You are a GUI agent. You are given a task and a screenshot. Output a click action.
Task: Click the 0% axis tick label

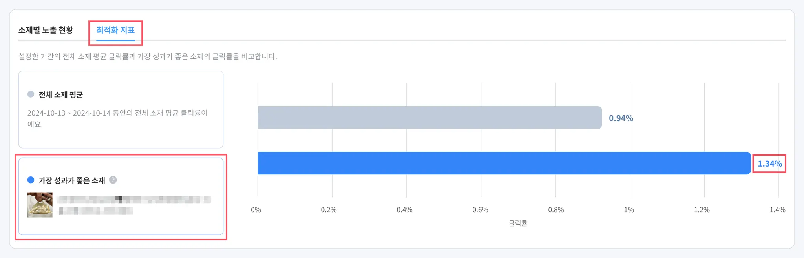[256, 210]
